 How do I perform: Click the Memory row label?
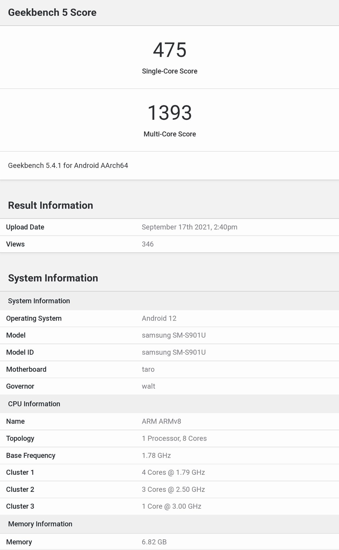[x=19, y=542]
